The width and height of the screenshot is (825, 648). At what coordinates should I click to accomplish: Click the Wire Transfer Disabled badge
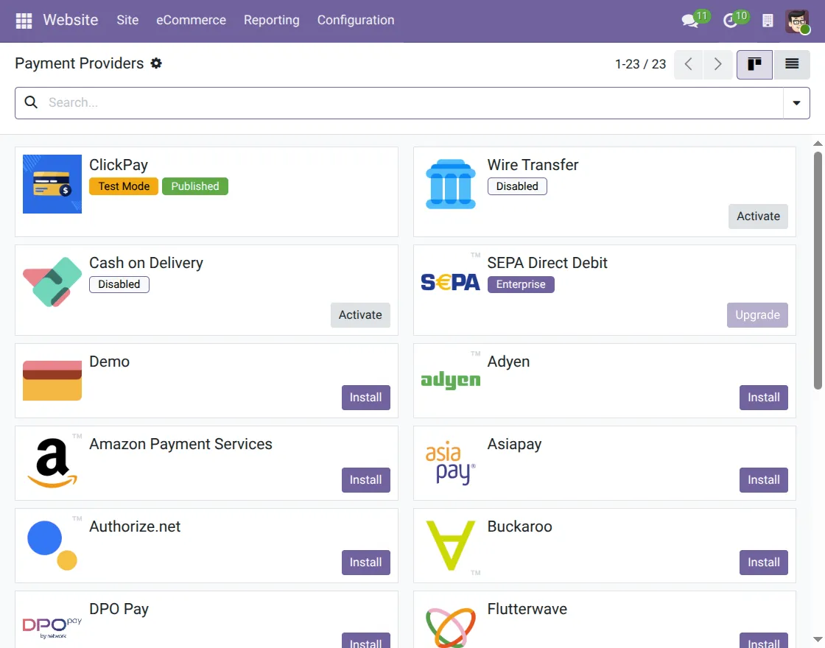517,186
